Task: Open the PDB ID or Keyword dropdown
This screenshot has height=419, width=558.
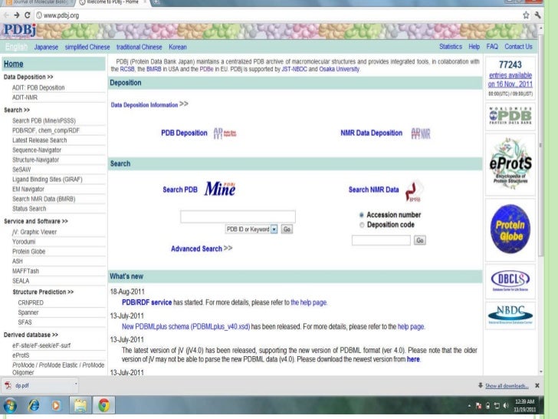Action: click(x=251, y=229)
